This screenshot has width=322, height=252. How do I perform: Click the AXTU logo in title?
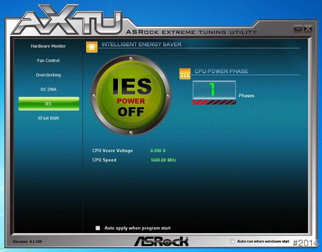[x=68, y=20]
